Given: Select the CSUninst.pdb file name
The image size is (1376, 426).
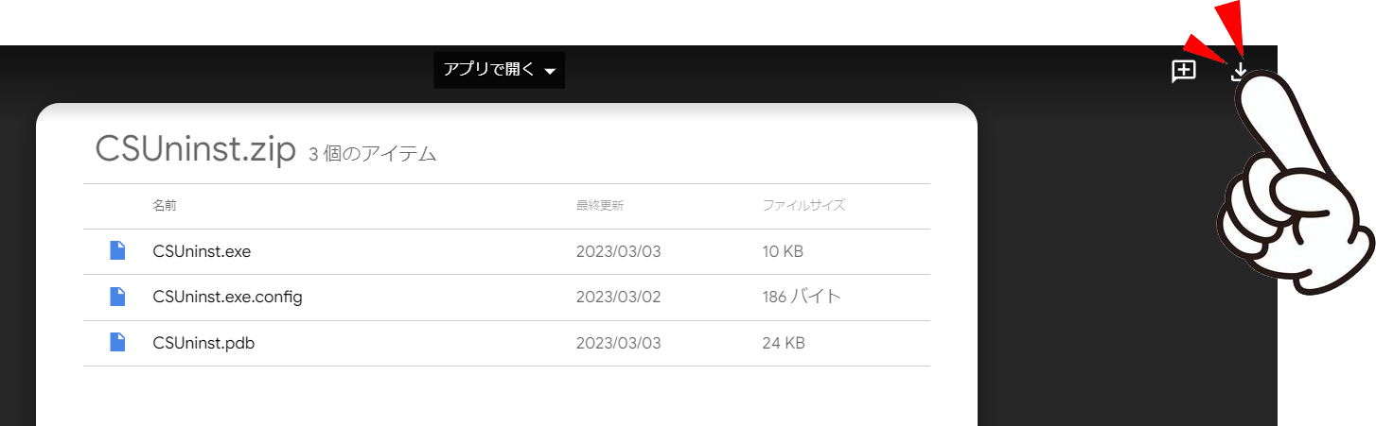Looking at the screenshot, I should tap(203, 343).
